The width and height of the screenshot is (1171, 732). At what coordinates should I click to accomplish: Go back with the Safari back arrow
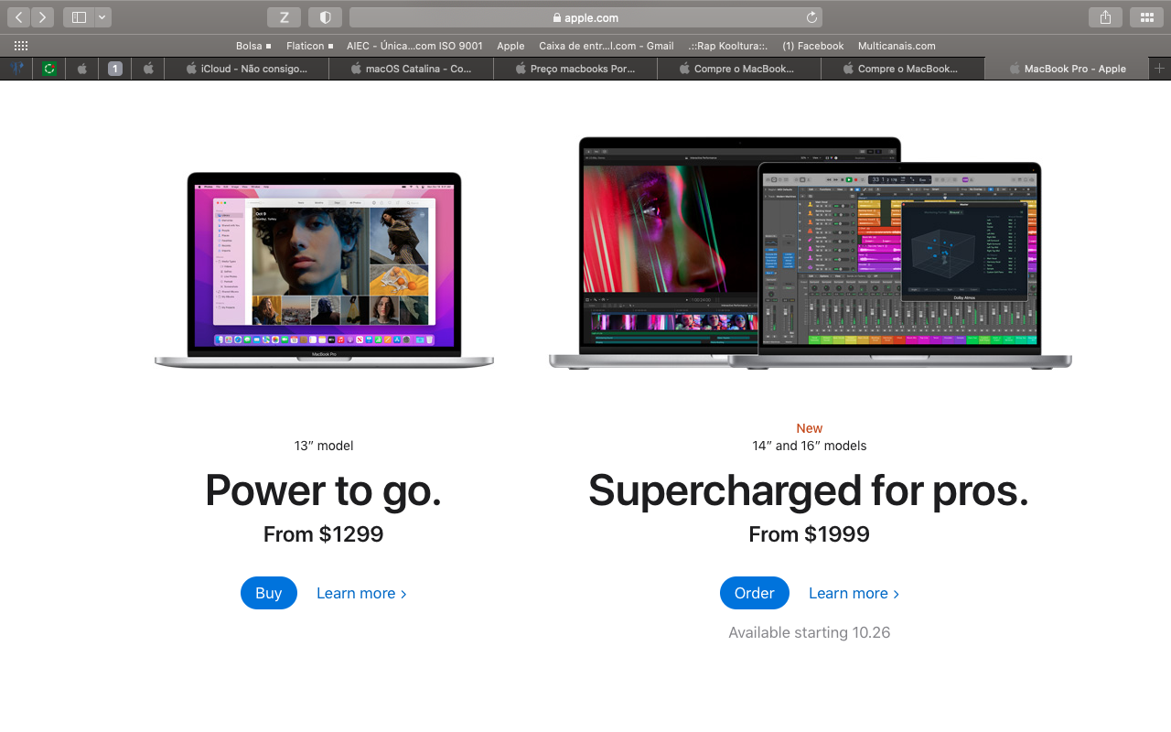pyautogui.click(x=18, y=17)
